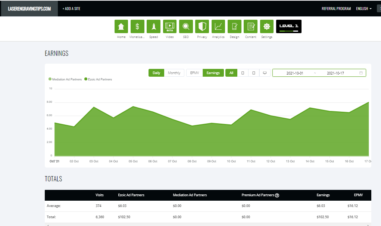Open the Monetization dollar icon
The height and width of the screenshot is (226, 381).
click(137, 26)
